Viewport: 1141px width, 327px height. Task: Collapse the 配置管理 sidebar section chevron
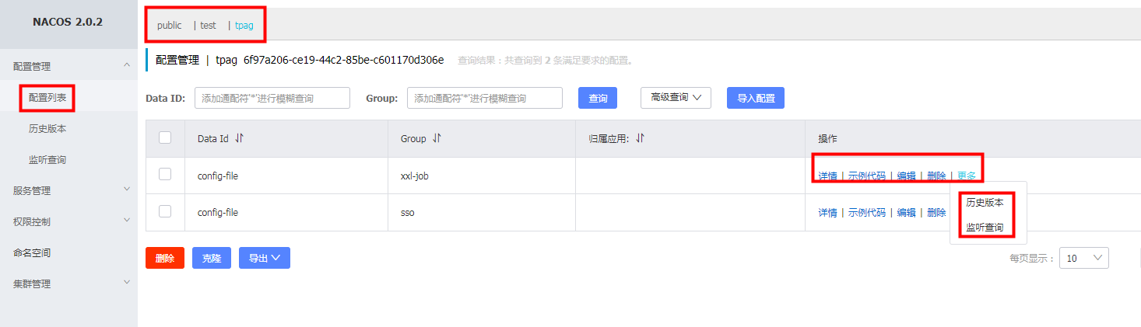click(127, 65)
